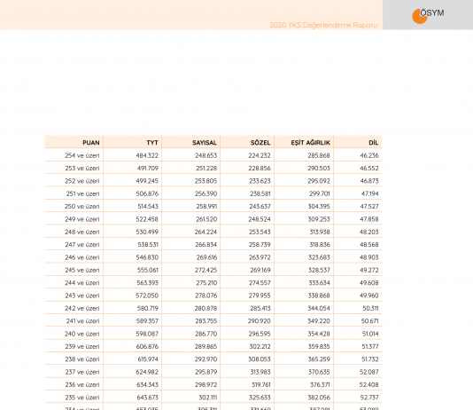Click TYT value 555.061
The height and width of the screenshot is (410, 473).
[x=148, y=270]
